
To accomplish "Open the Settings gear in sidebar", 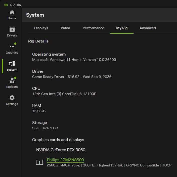I will coord(12,101).
